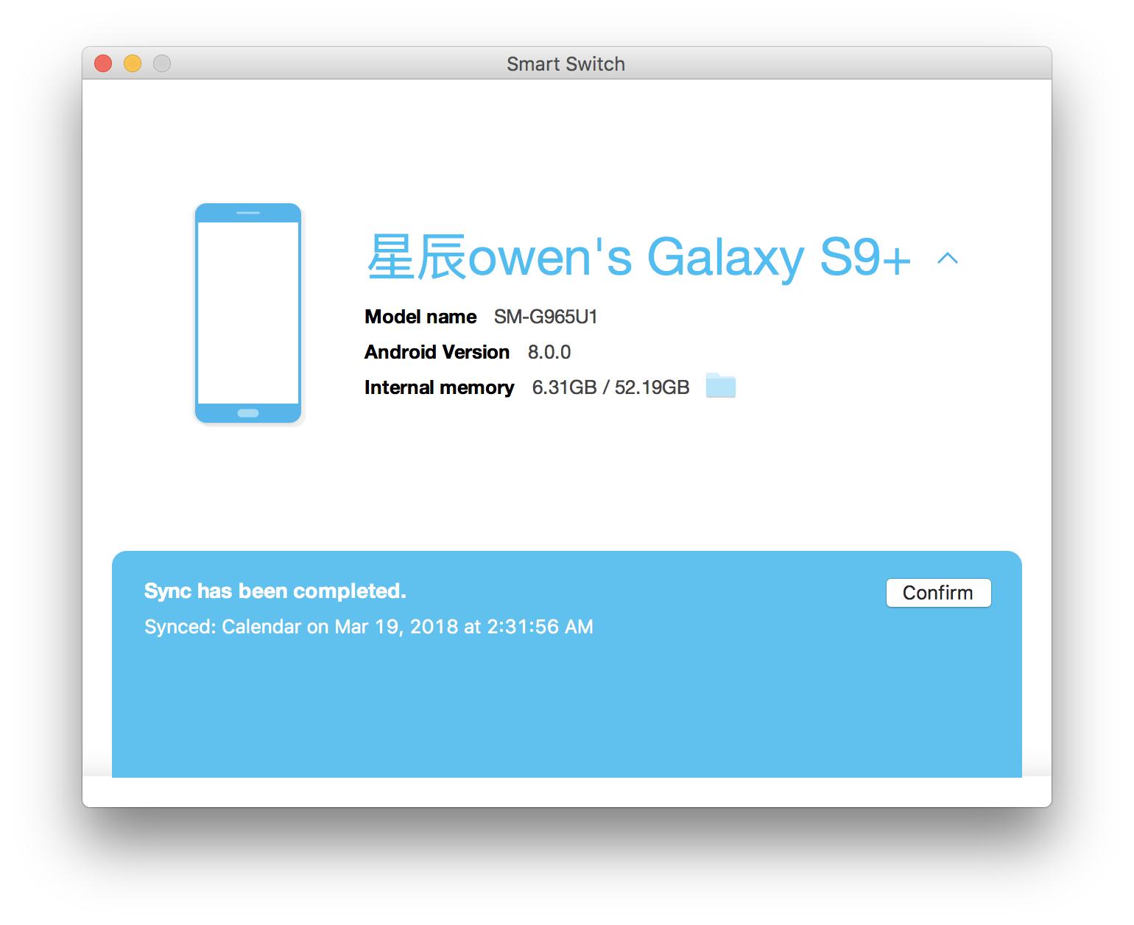Click the memory usage 6.31GB / 52.19GB
Image resolution: width=1134 pixels, height=925 pixels.
pos(610,387)
